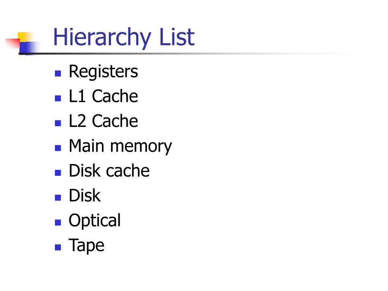The height and width of the screenshot is (291, 388).
Task: Select the "L1 Cache" list text
Action: (x=103, y=96)
